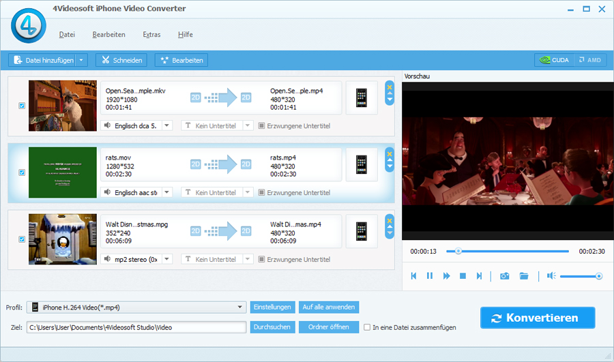The height and width of the screenshot is (362, 614).
Task: Click the iPhone device icon for Walt Disn row
Action: 362,231
